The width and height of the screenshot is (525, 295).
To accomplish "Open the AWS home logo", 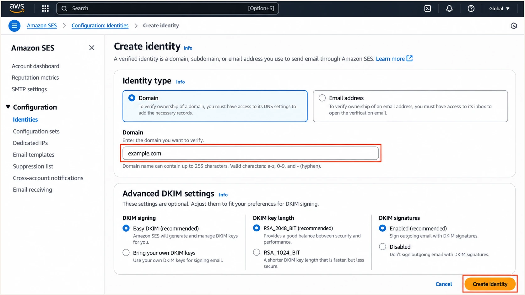I will coord(17,8).
